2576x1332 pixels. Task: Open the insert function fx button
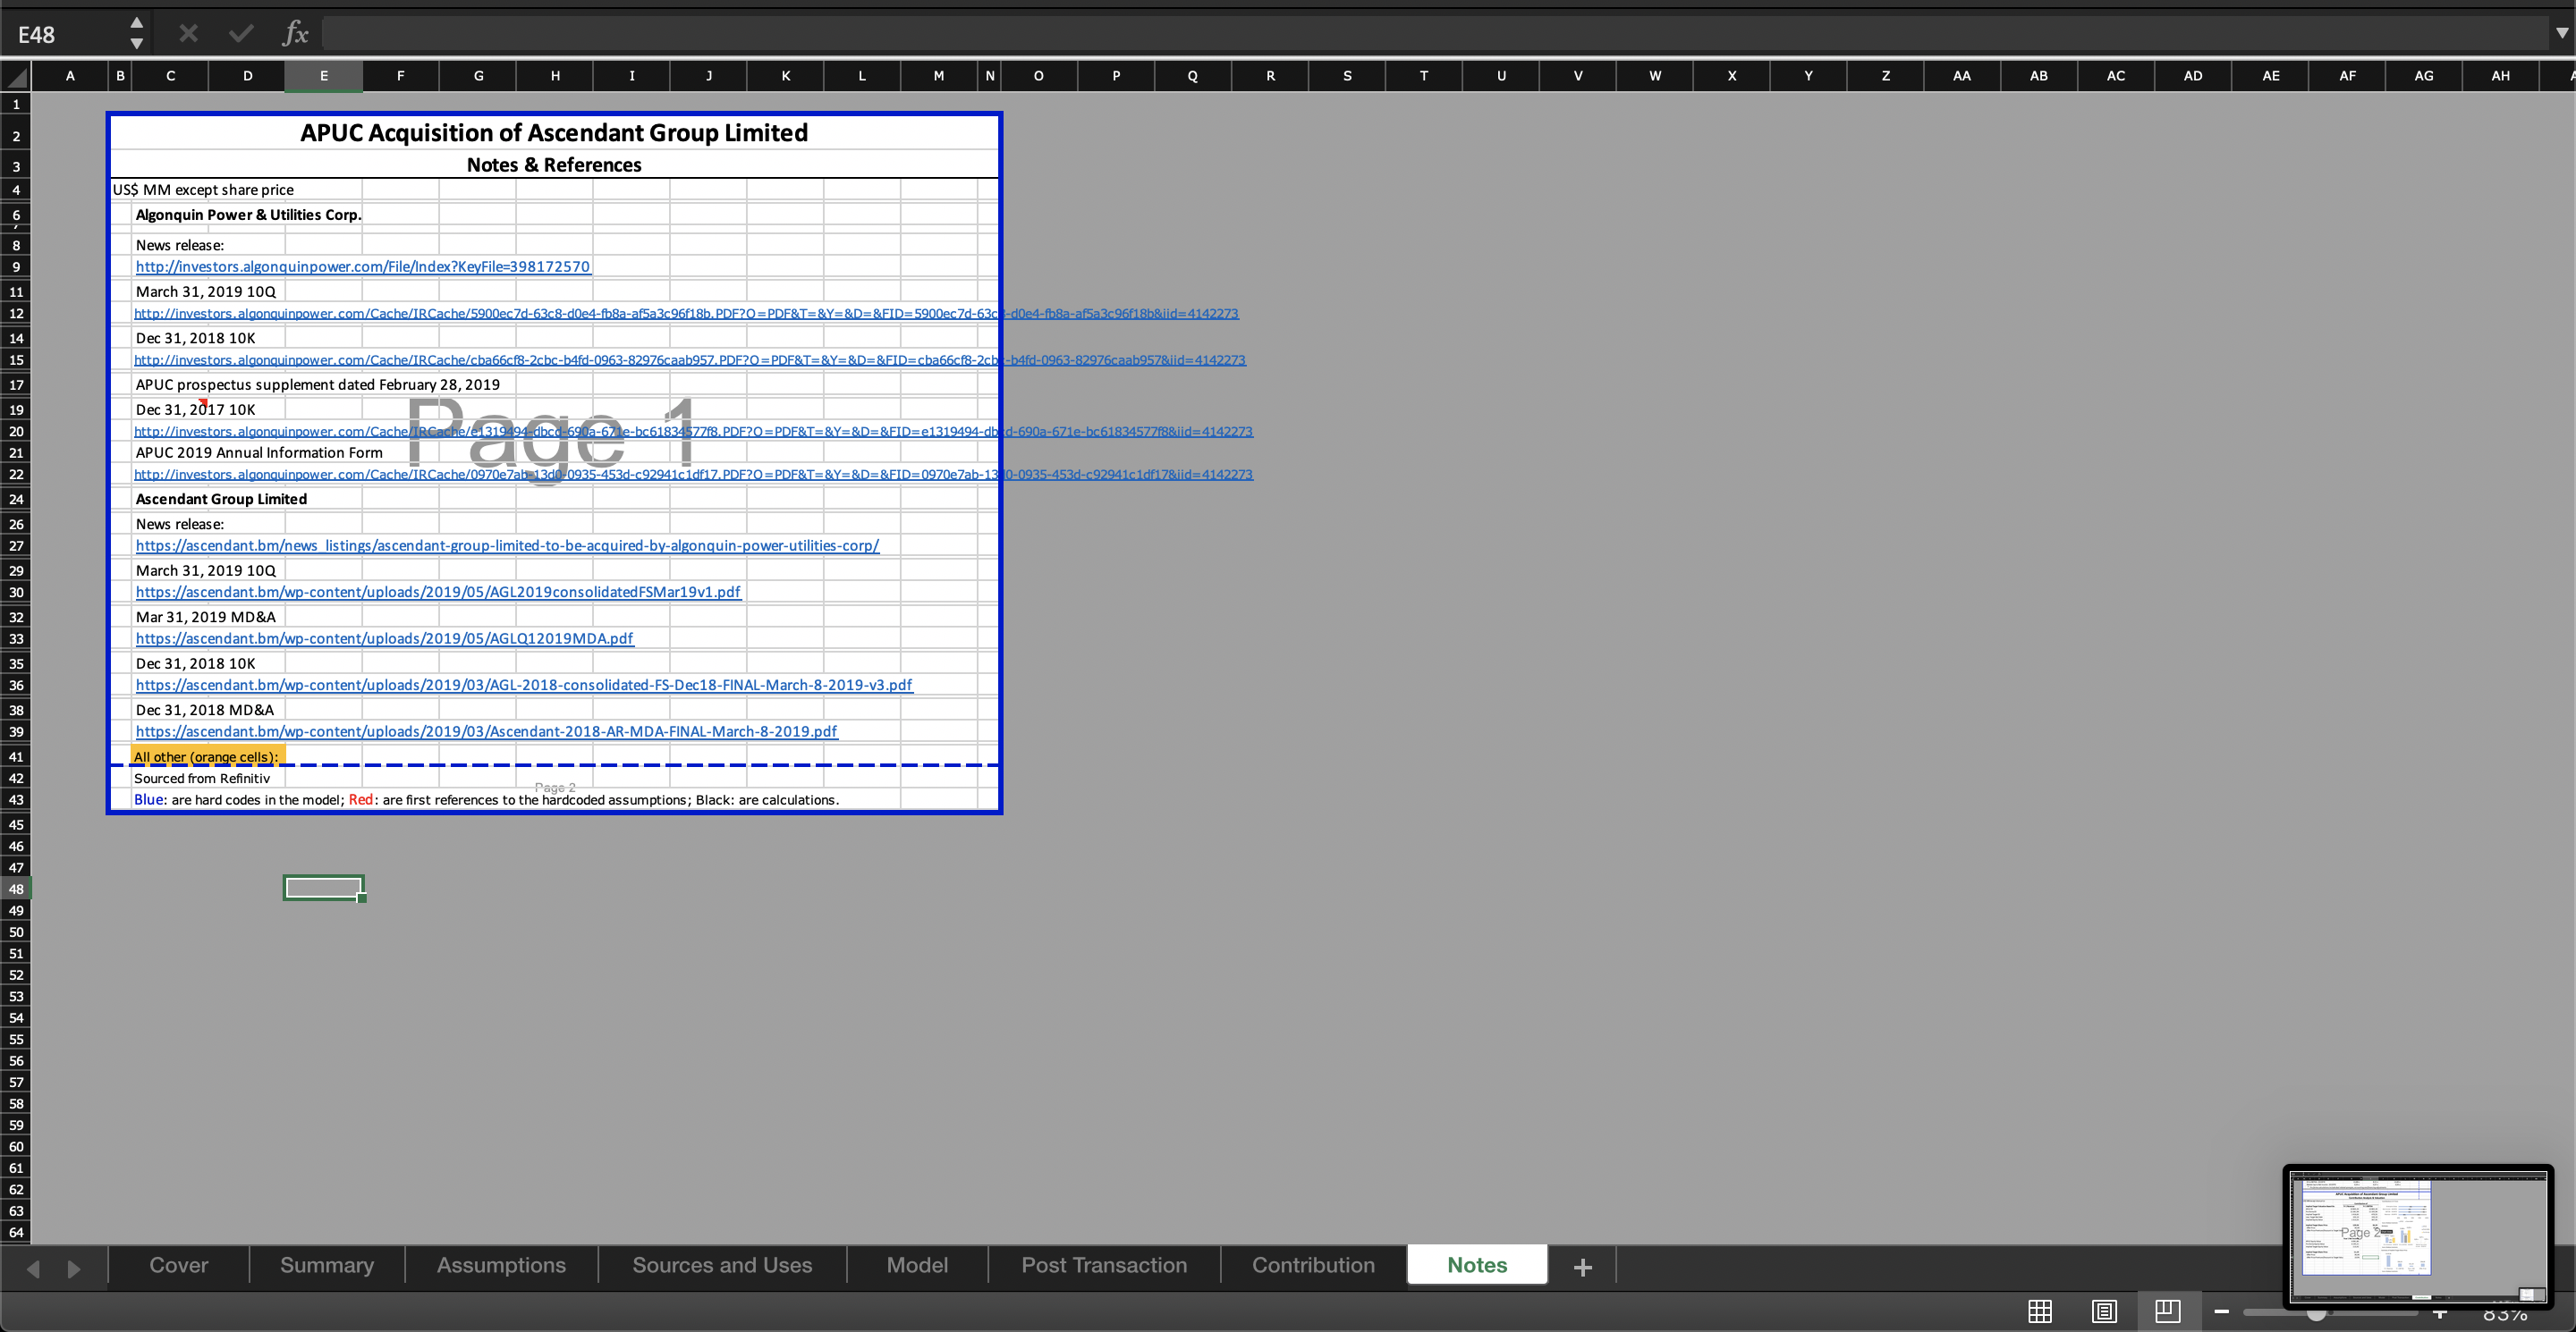[295, 34]
